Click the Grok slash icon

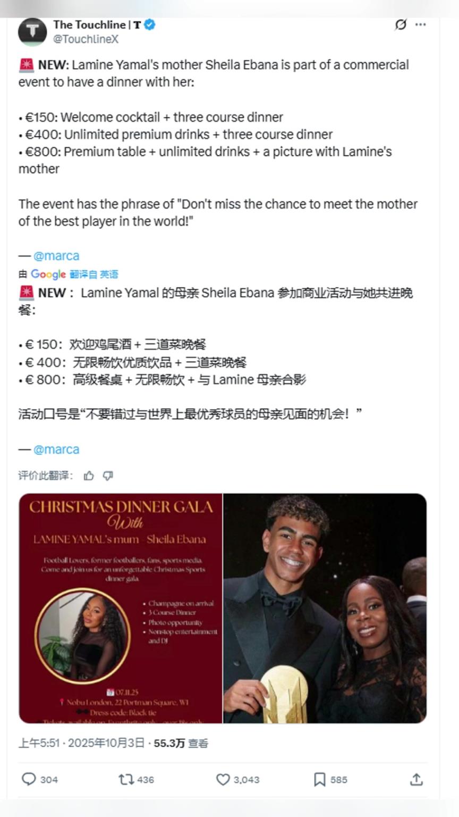(401, 24)
